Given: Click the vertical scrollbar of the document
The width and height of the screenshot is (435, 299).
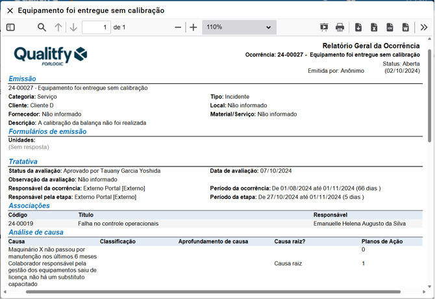Looking at the screenshot, I should click(429, 91).
